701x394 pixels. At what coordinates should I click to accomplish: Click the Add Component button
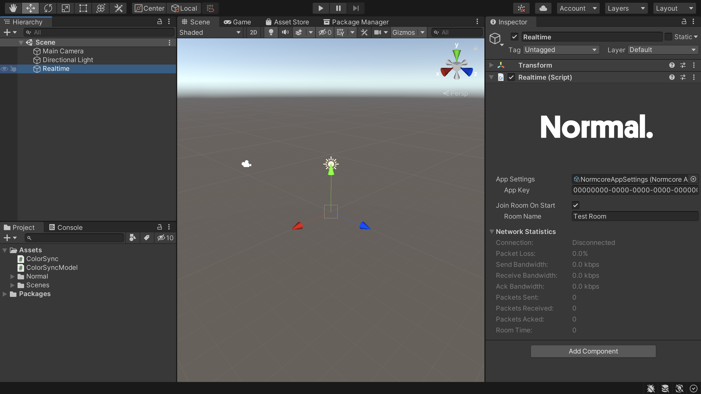click(x=593, y=351)
